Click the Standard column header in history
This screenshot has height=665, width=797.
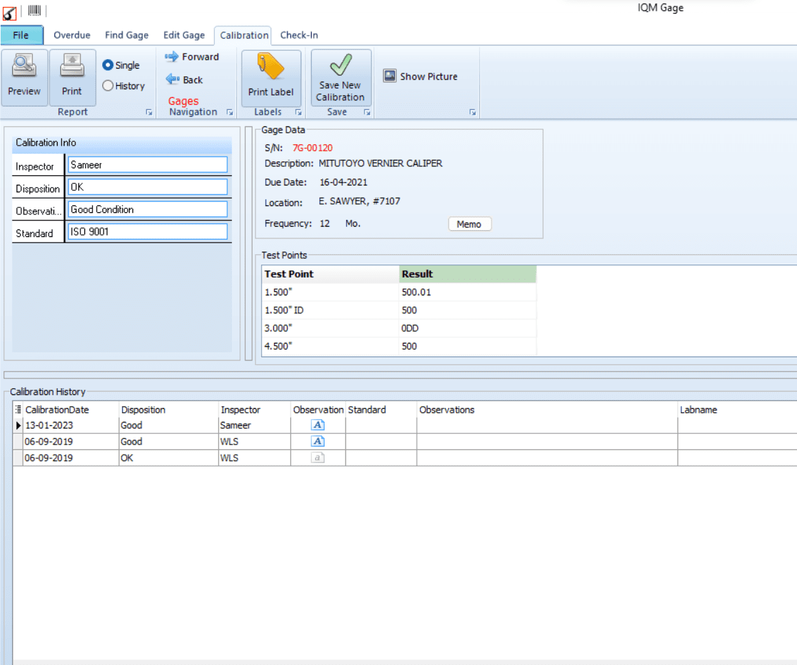[x=381, y=409]
